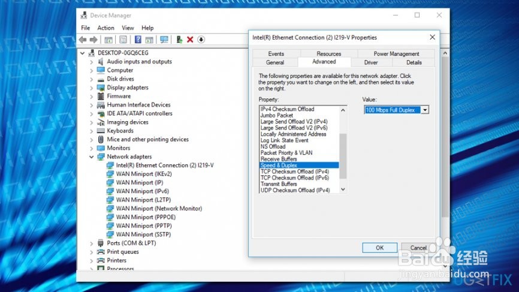Select Intel(R) Ethernet Connection (2) I219-V device

(x=165, y=165)
